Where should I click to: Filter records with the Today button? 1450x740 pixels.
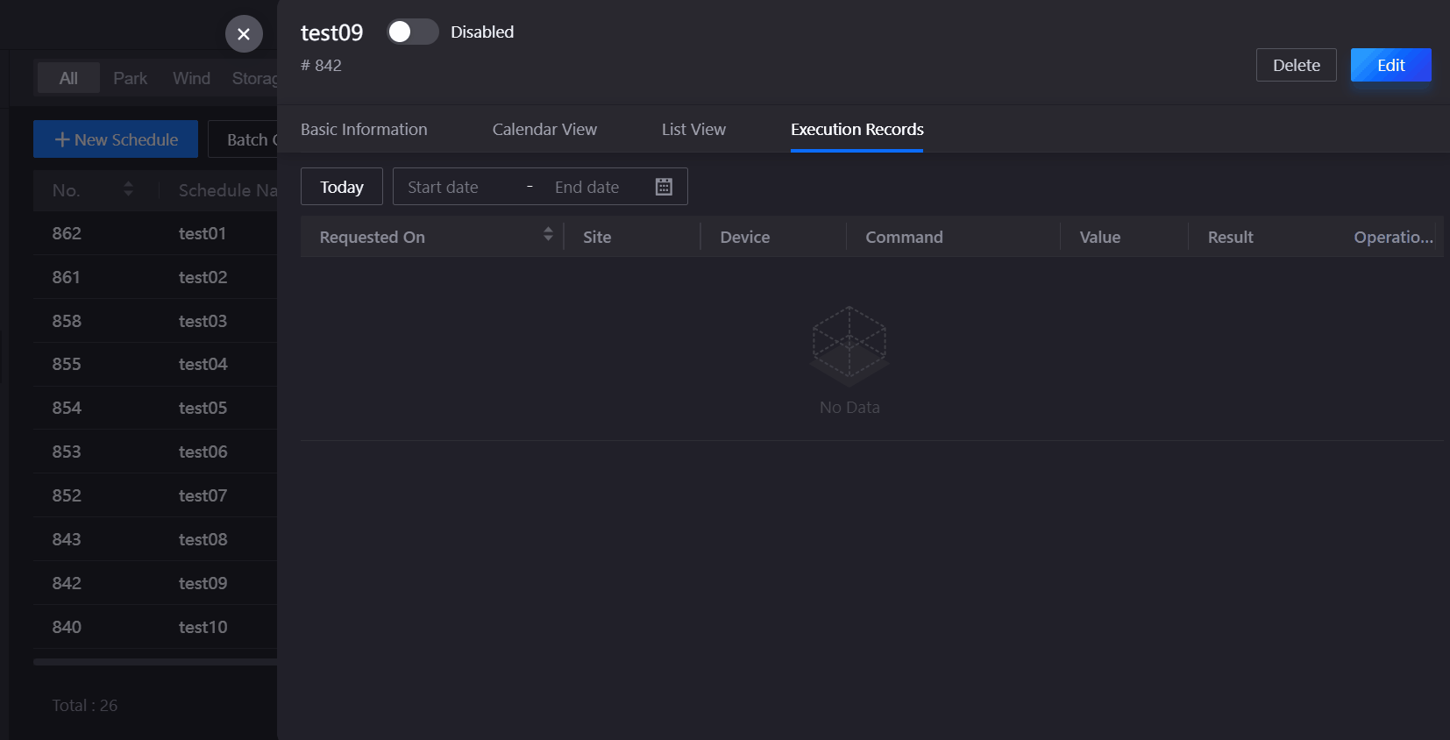coord(341,187)
